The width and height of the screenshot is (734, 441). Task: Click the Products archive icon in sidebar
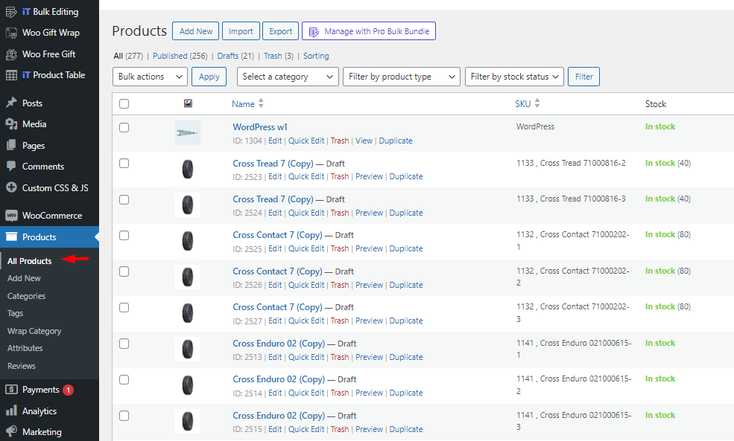click(11, 236)
